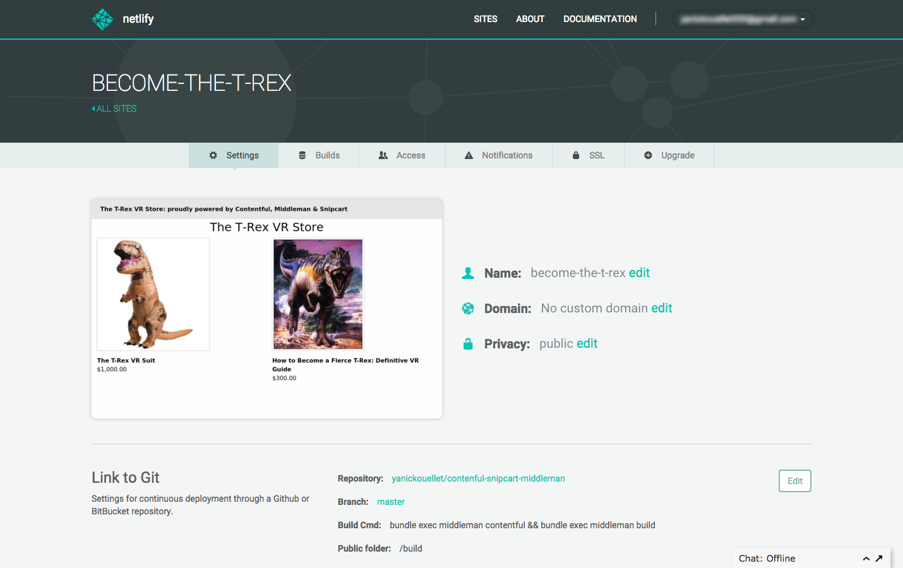Click the globe icon beside Domain

468,309
